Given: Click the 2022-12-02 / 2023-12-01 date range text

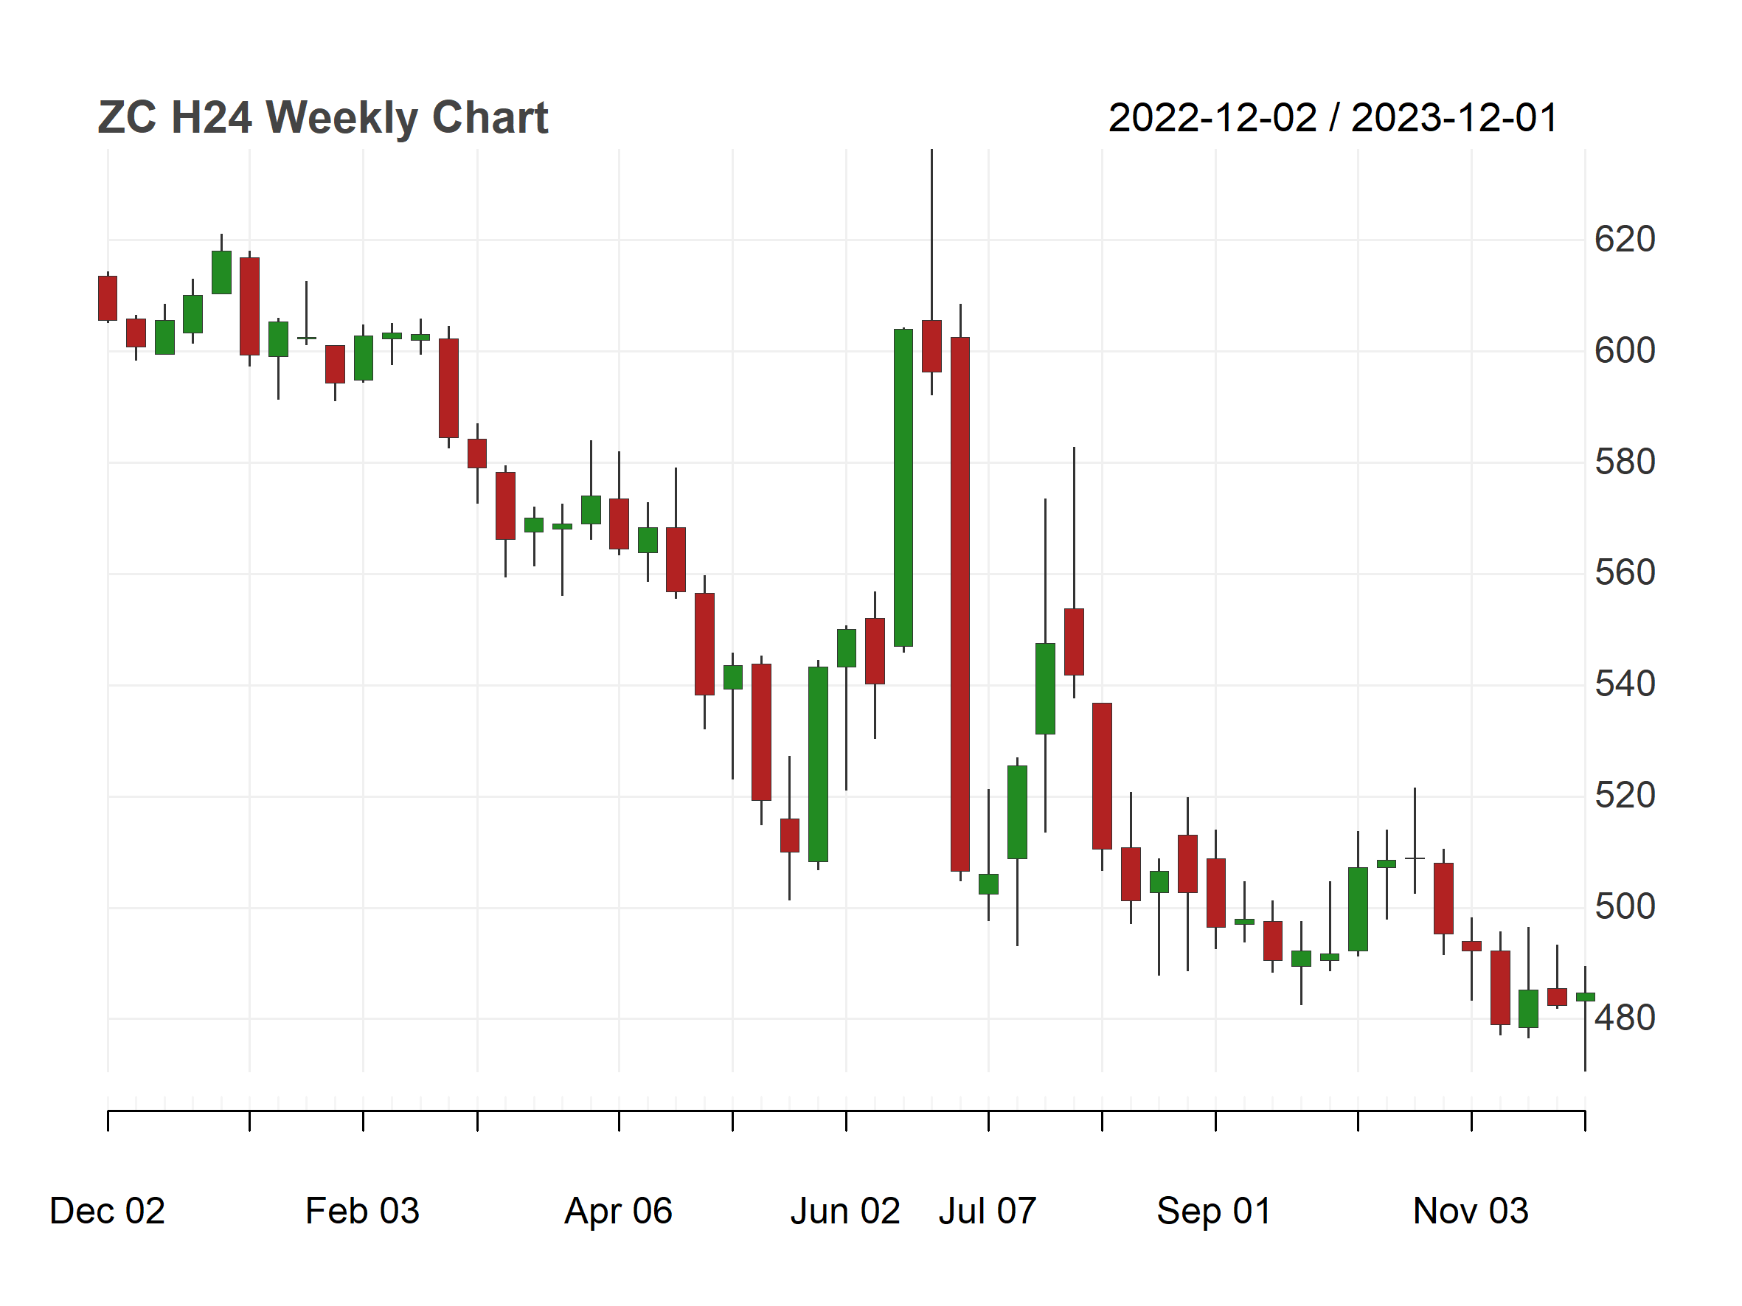Looking at the screenshot, I should click(1333, 118).
